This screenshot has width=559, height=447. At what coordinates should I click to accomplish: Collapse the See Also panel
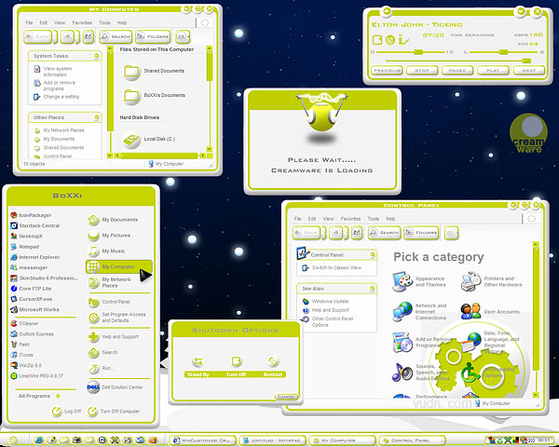(372, 289)
